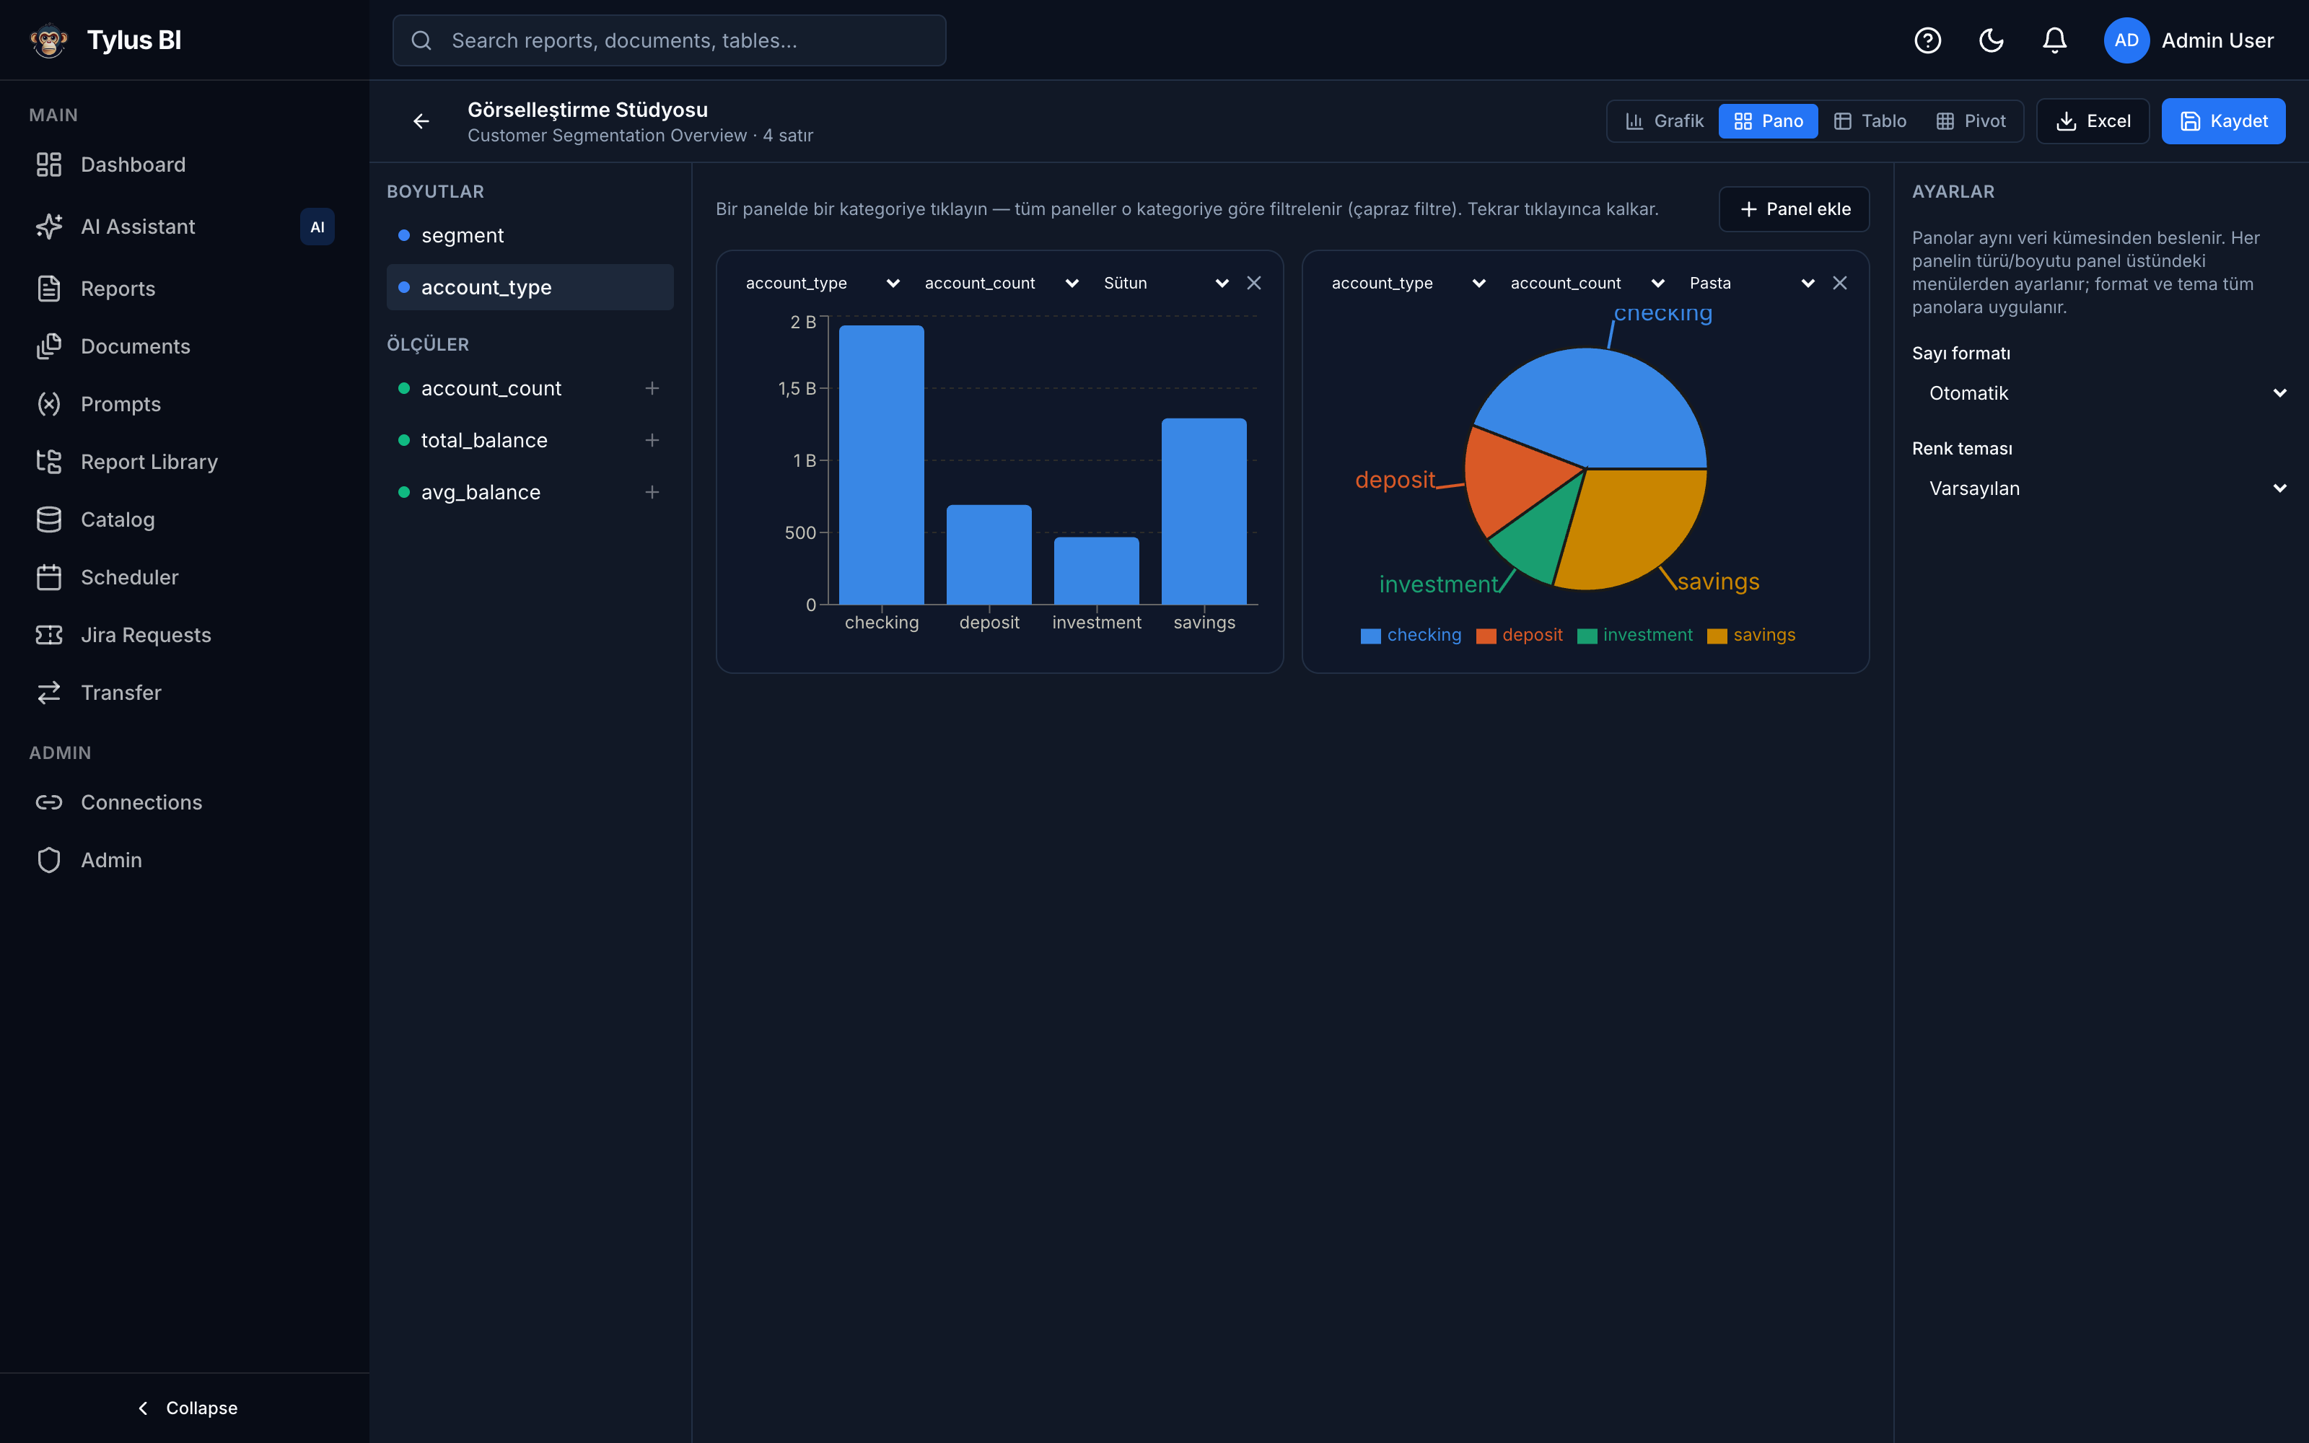The width and height of the screenshot is (2309, 1443).
Task: Open Sütun chart type dropdown
Action: 1165,284
